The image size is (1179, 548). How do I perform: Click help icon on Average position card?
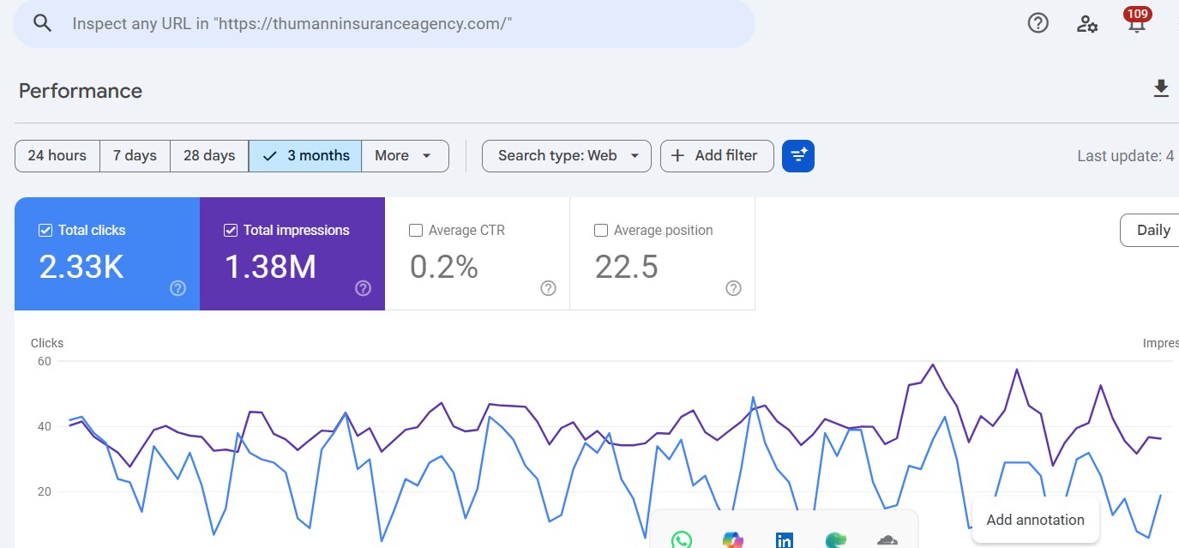pos(734,288)
